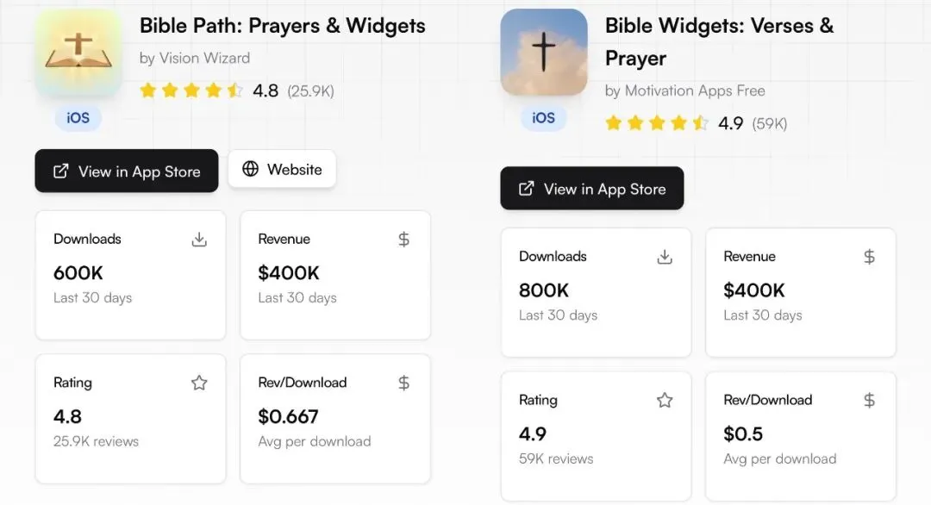Click dollar icon in Bible Widgets Rev/Download card

pos(869,400)
